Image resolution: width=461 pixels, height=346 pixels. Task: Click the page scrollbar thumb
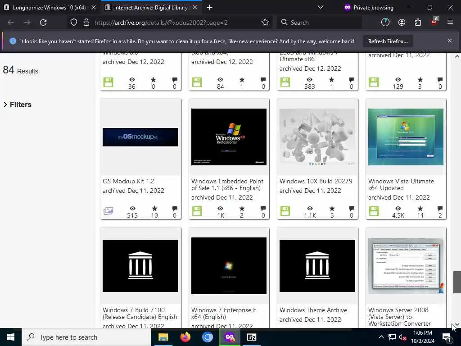pyautogui.click(x=457, y=282)
